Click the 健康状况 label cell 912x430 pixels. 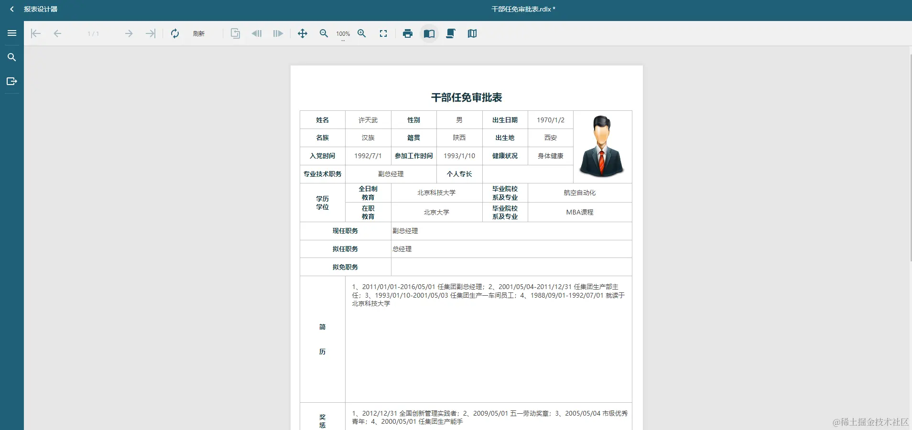click(x=505, y=156)
